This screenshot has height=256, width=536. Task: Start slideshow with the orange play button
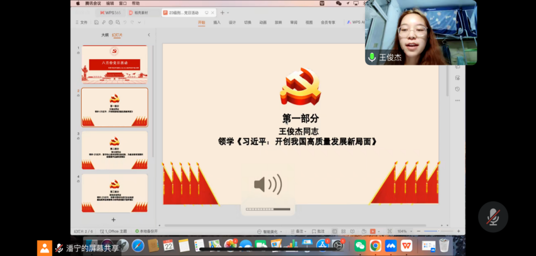coord(372,231)
